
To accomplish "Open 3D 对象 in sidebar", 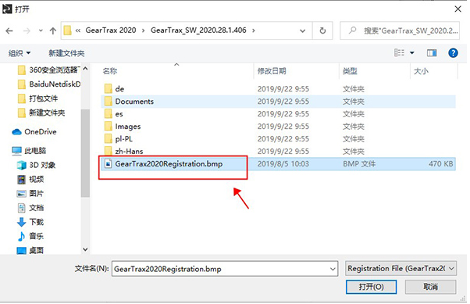I will pos(36,165).
